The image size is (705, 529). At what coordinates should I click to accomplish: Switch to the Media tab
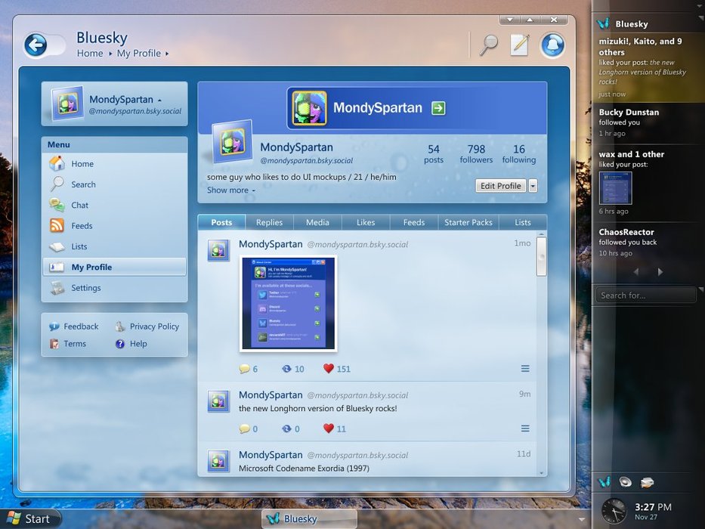[317, 222]
